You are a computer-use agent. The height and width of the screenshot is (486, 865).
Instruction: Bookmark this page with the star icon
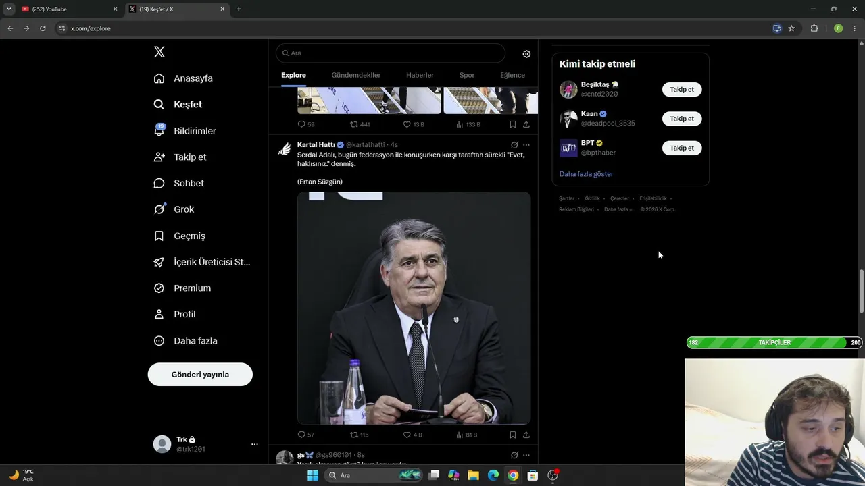click(x=791, y=28)
